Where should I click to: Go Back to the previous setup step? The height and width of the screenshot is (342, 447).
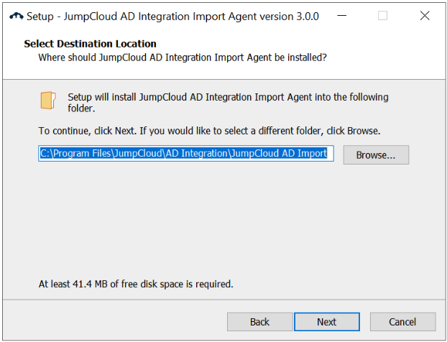(259, 321)
